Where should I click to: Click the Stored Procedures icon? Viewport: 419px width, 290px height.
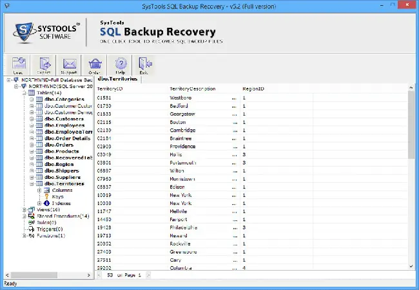click(32, 216)
